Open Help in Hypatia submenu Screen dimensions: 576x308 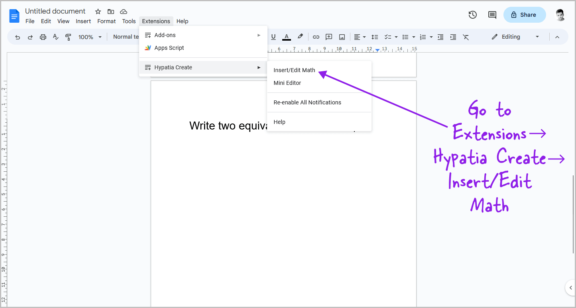click(x=319, y=122)
